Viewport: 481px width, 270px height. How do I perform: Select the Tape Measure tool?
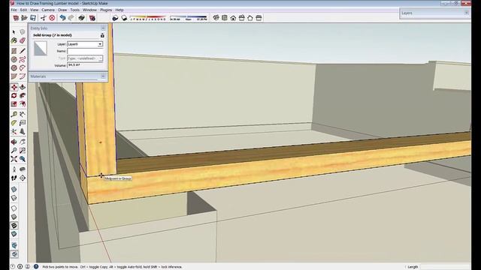pyautogui.click(x=14, y=115)
